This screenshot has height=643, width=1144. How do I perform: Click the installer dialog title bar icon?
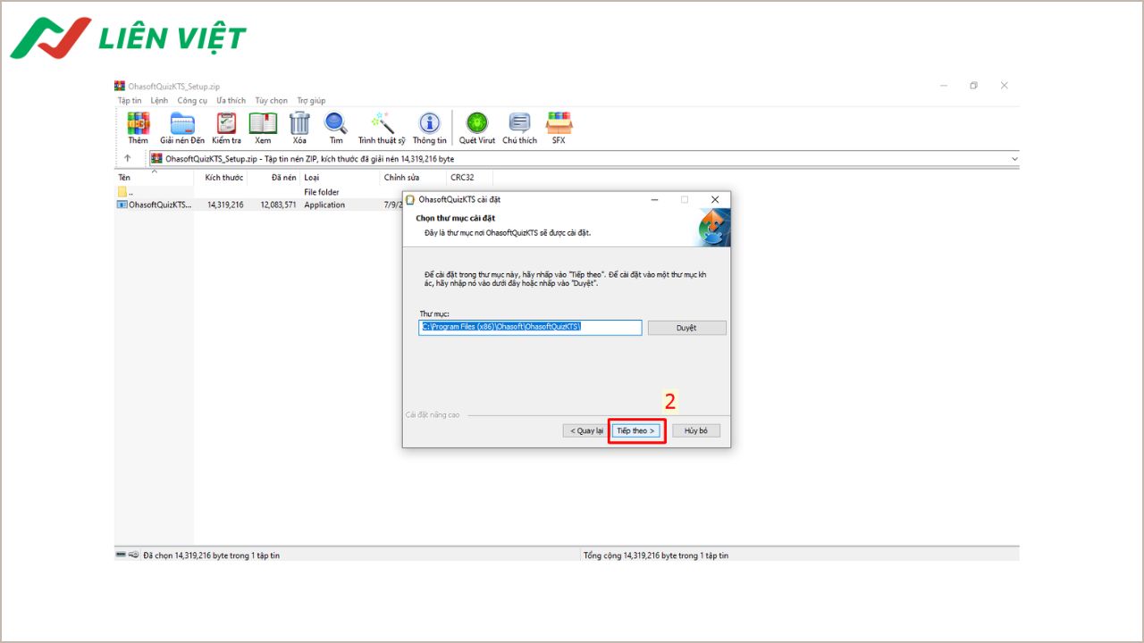[410, 199]
